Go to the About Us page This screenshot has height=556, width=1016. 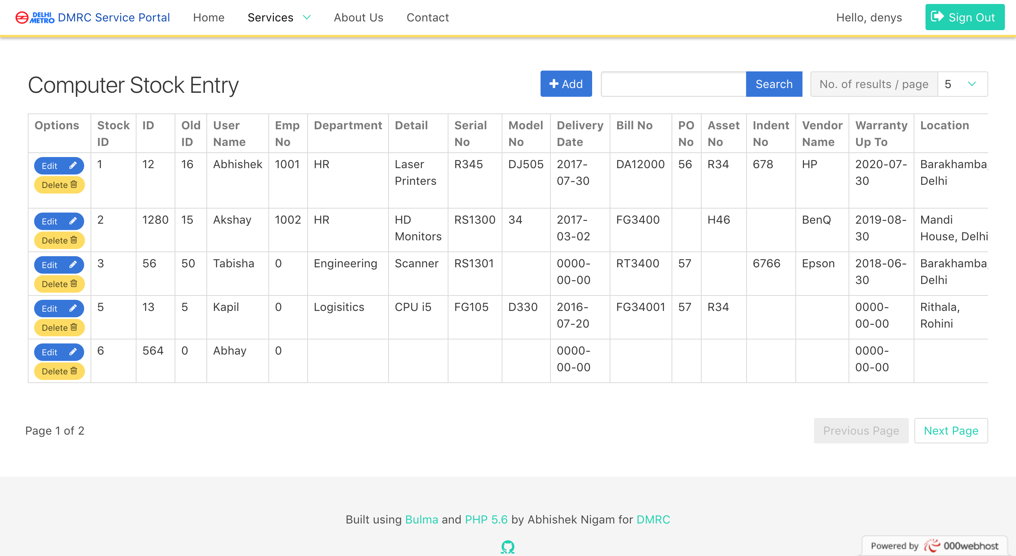pyautogui.click(x=358, y=17)
